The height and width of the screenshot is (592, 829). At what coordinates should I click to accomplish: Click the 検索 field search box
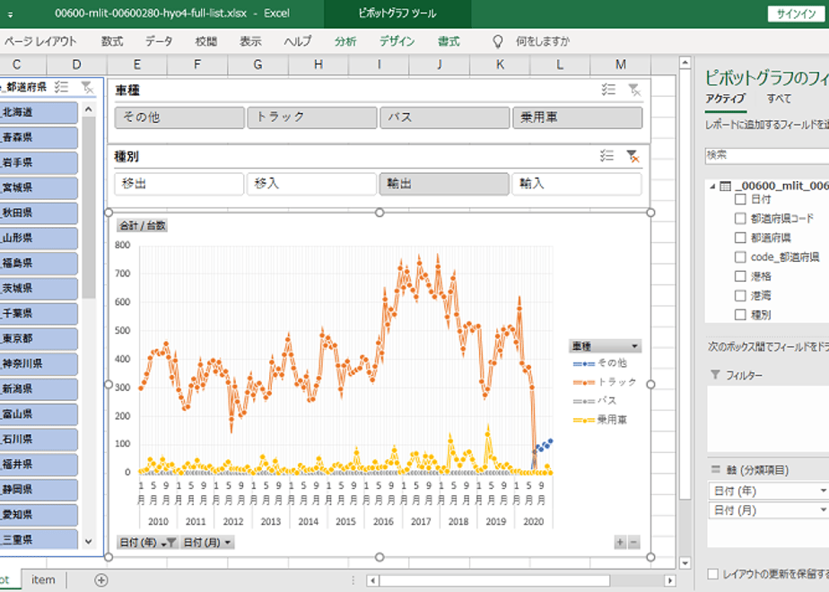pos(766,155)
